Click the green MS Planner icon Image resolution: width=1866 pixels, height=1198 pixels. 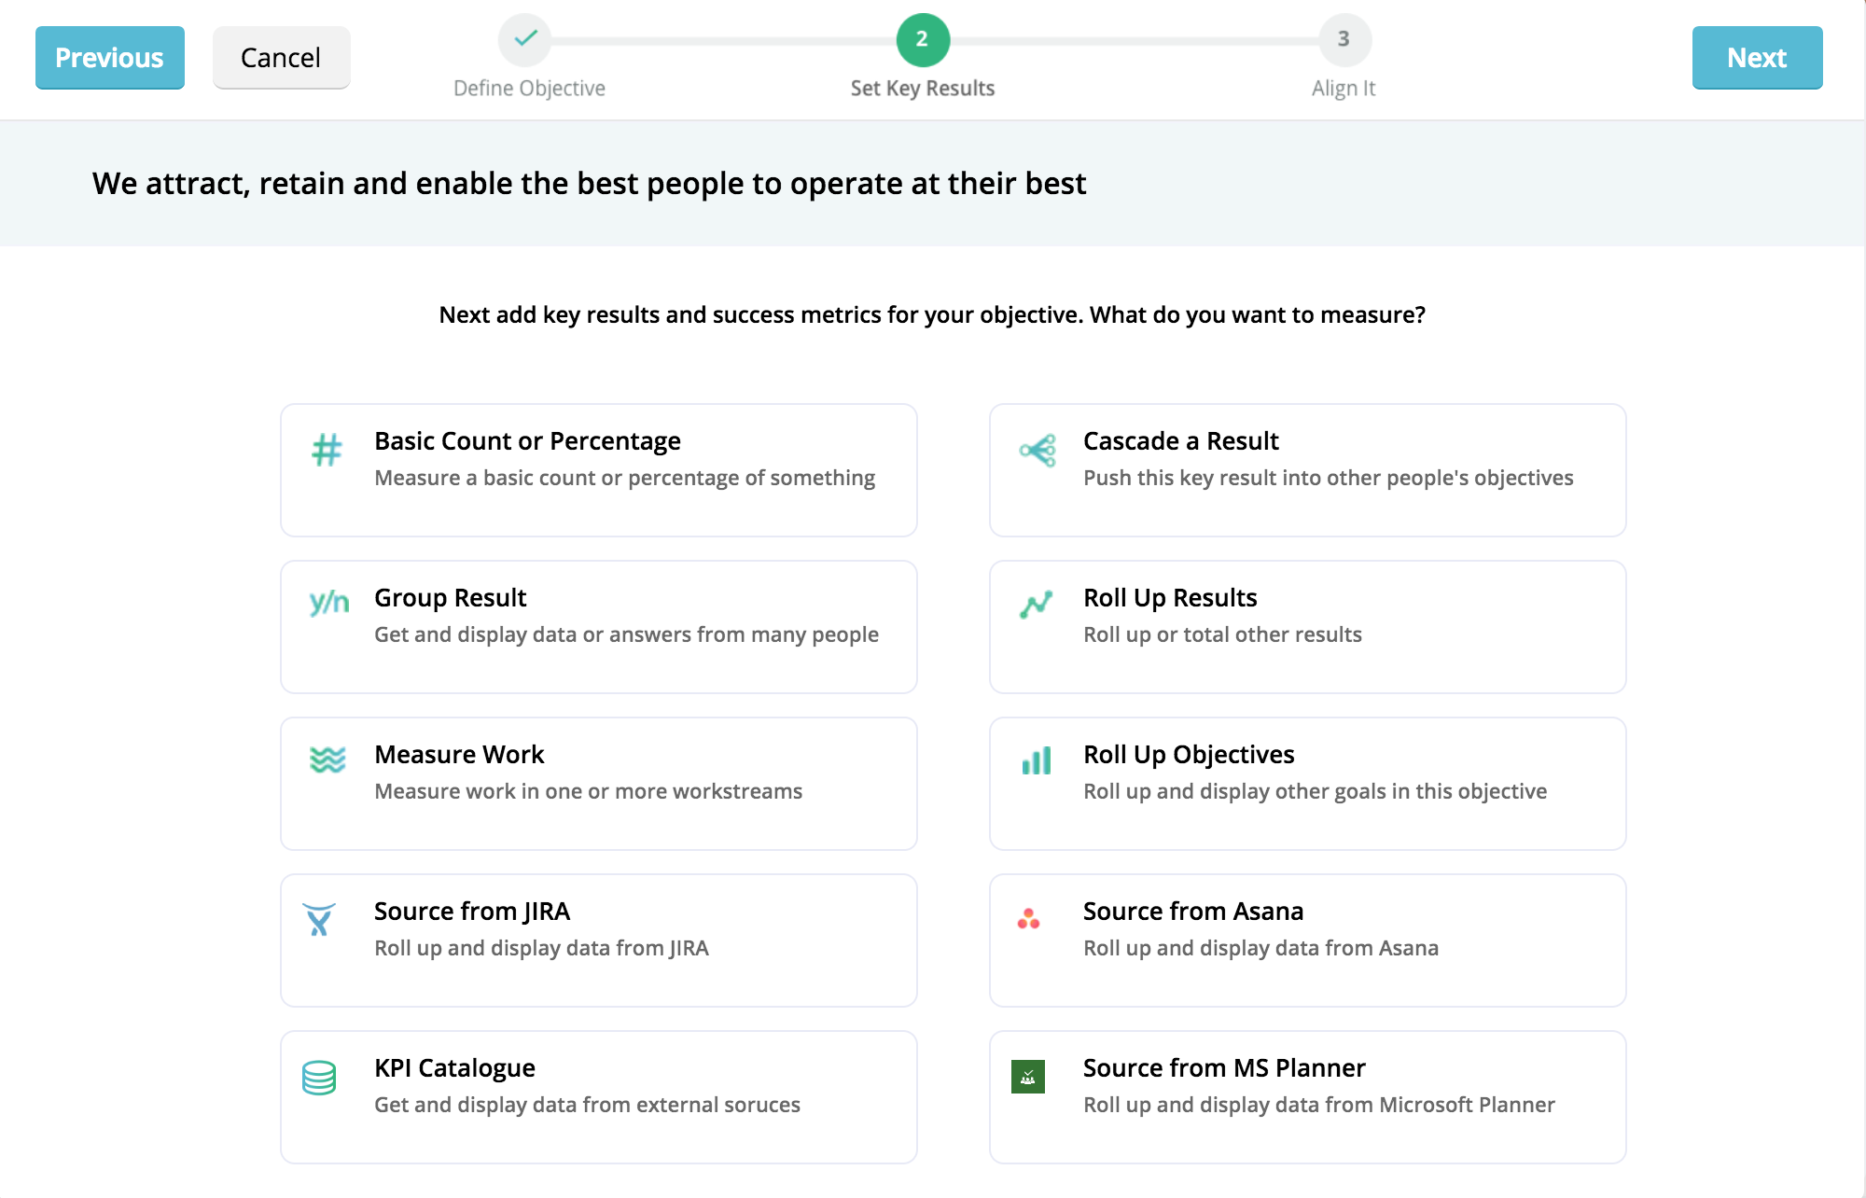pyautogui.click(x=1028, y=1077)
